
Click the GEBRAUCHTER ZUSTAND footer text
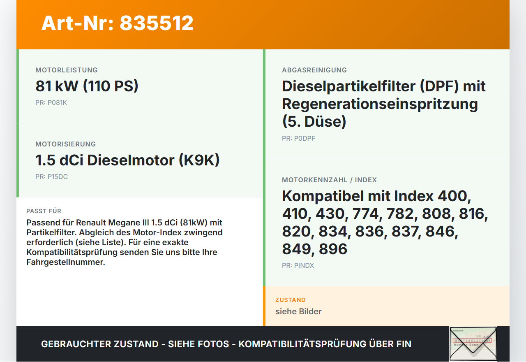(x=226, y=344)
